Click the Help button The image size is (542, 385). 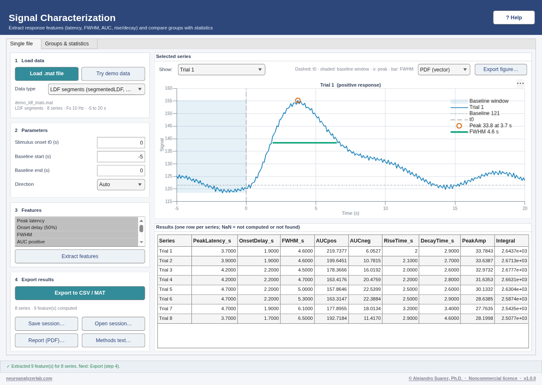coord(514,18)
